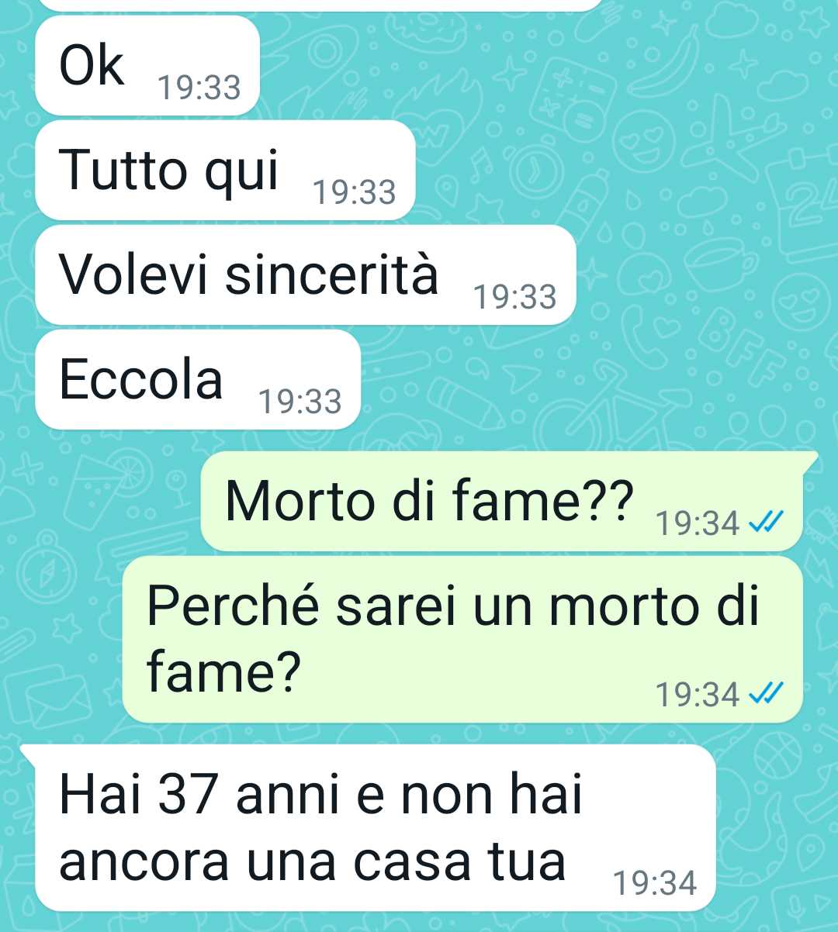
Task: Tap the 19:33 timestamp beside 'Eccola'
Action: (x=300, y=401)
